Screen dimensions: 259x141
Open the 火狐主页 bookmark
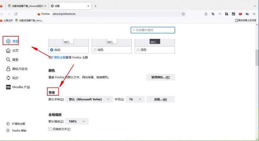pos(6,20)
